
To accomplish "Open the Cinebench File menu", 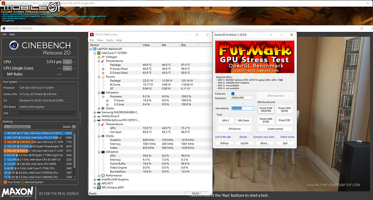I will (x=4, y=34).
